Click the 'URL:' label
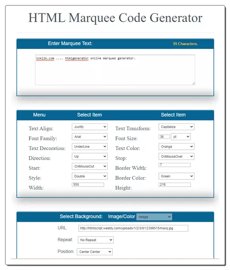The width and height of the screenshot is (230, 270). point(63,228)
